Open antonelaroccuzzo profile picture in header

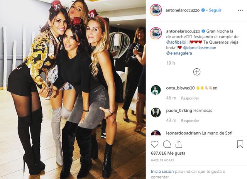point(156,10)
